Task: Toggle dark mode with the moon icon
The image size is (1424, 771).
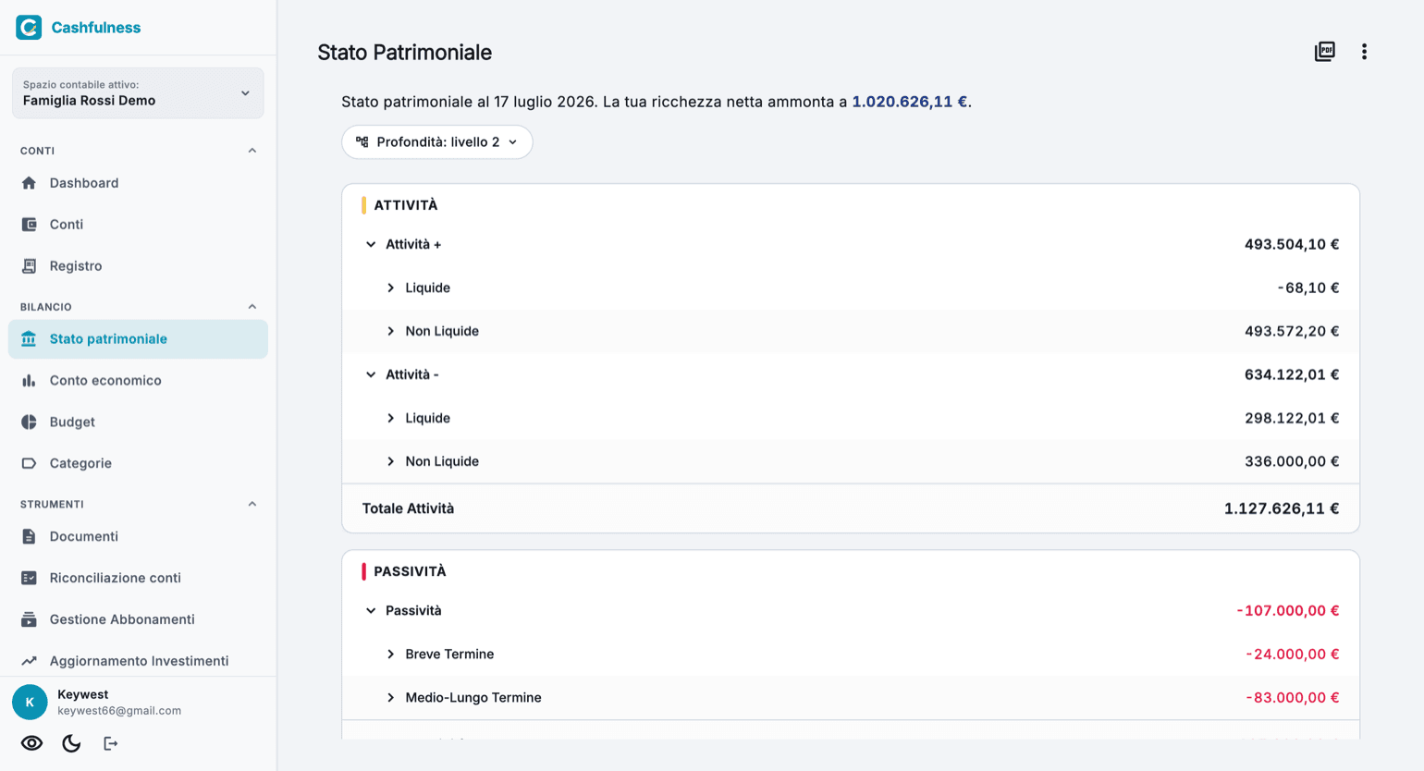Action: point(71,743)
